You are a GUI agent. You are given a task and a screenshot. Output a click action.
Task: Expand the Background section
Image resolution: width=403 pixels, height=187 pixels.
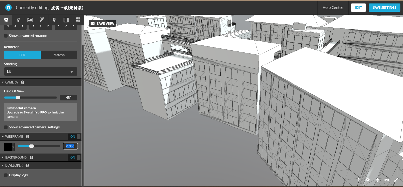click(x=16, y=157)
